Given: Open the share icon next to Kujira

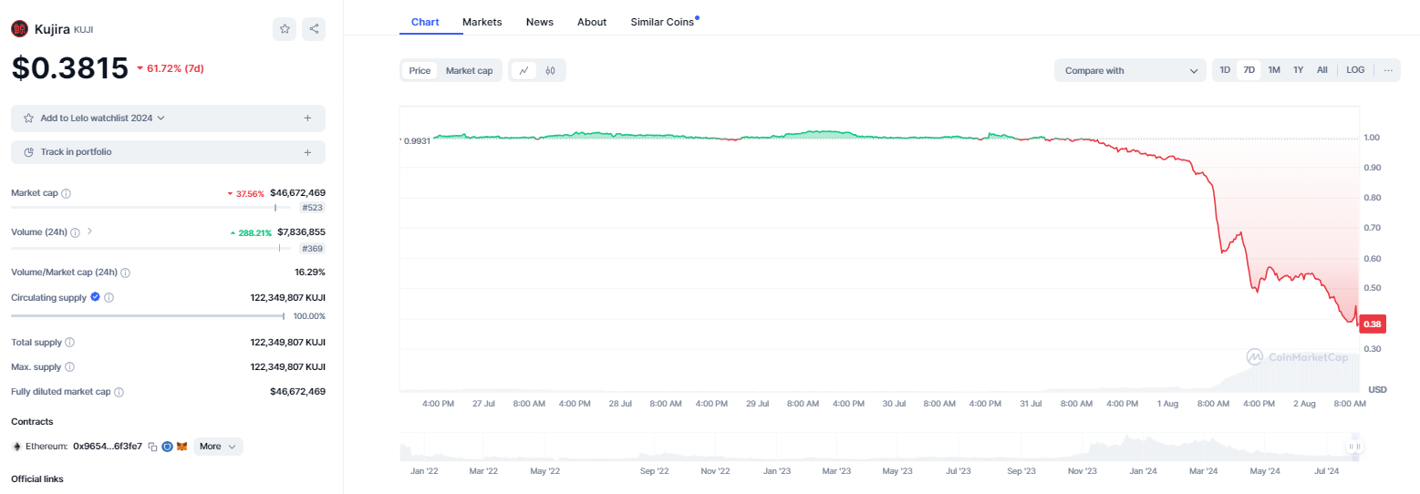Looking at the screenshot, I should click(x=314, y=29).
